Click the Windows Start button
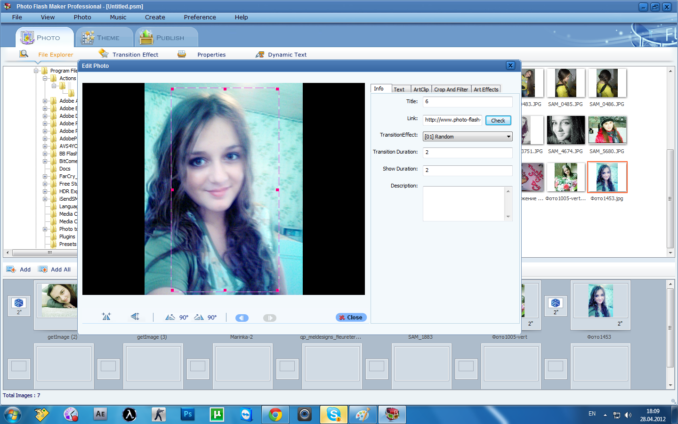Viewport: 678px width, 424px height. point(13,415)
